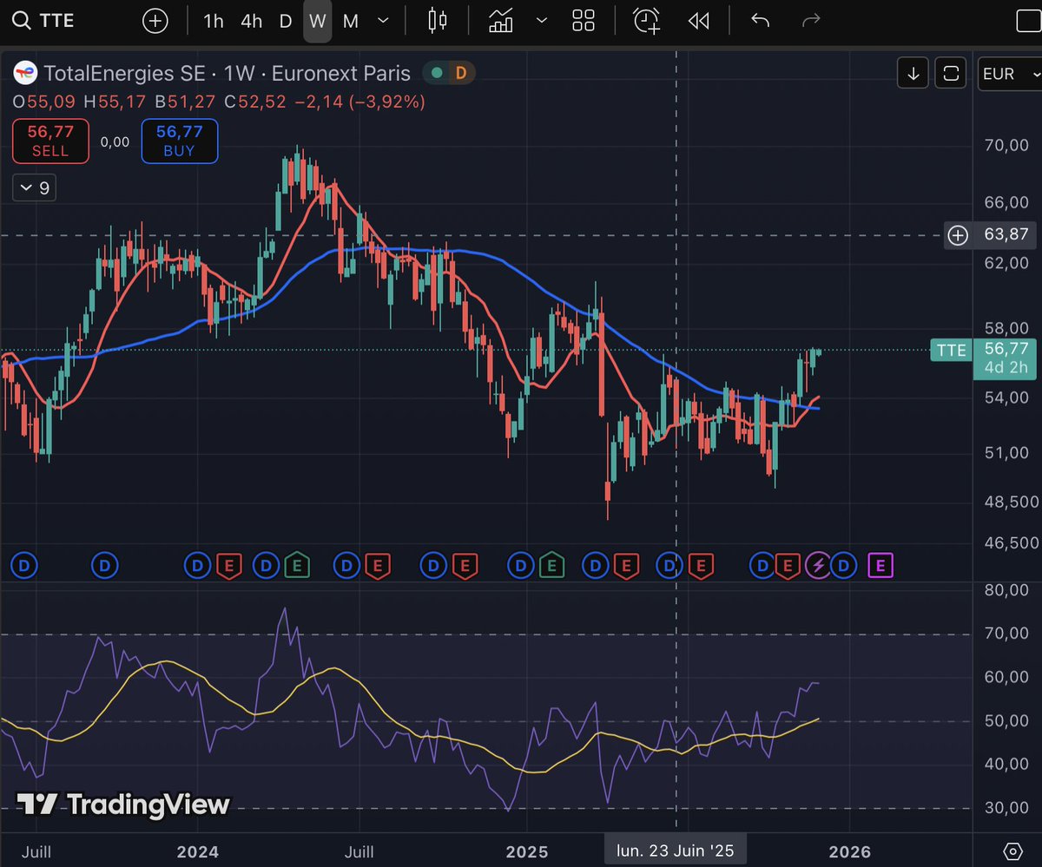Image resolution: width=1042 pixels, height=867 pixels.
Task: Switch to the 4h timeframe
Action: pyautogui.click(x=251, y=21)
